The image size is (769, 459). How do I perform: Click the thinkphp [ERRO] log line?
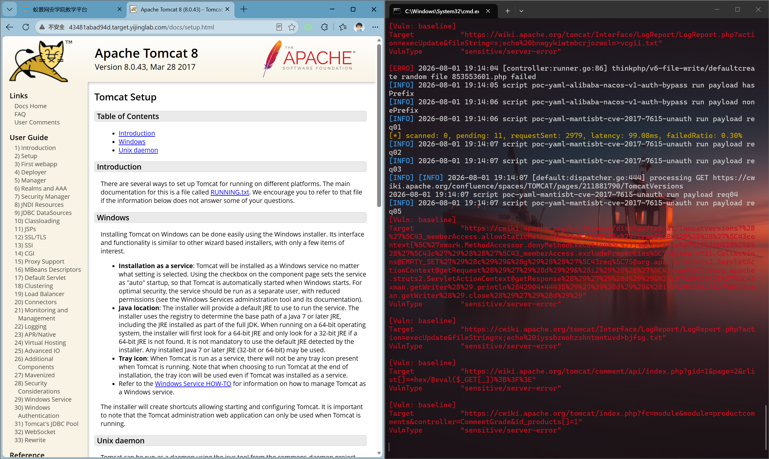click(x=572, y=72)
